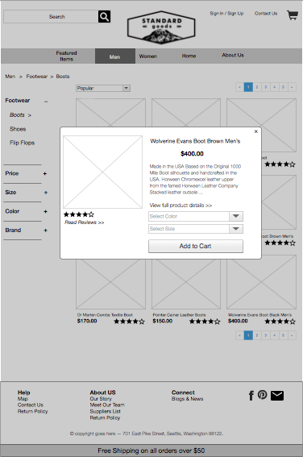The image size is (303, 457).
Task: Select Shoes in sidebar category list
Action: pyautogui.click(x=18, y=129)
